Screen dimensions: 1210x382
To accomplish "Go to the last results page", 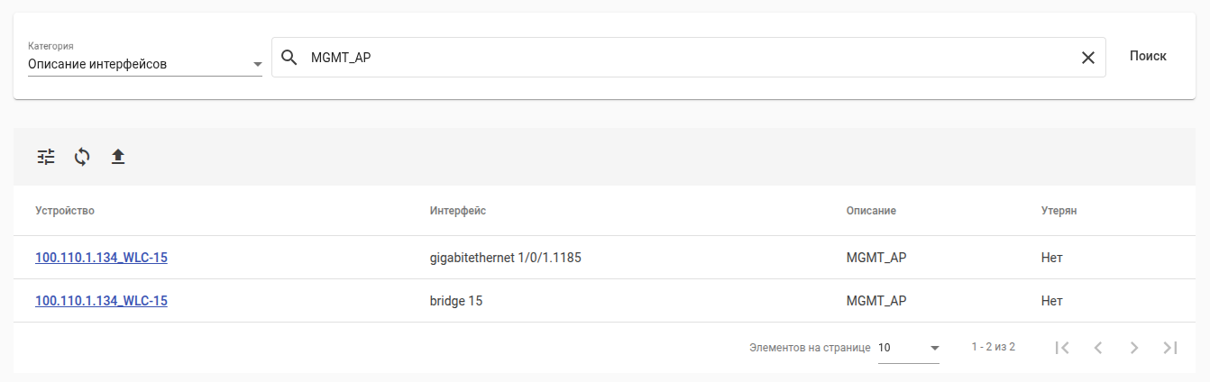I will click(1170, 348).
